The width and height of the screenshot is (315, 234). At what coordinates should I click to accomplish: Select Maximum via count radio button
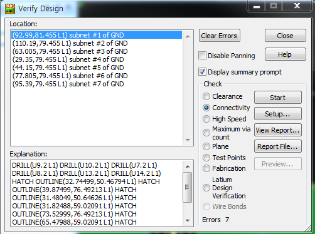click(x=206, y=133)
